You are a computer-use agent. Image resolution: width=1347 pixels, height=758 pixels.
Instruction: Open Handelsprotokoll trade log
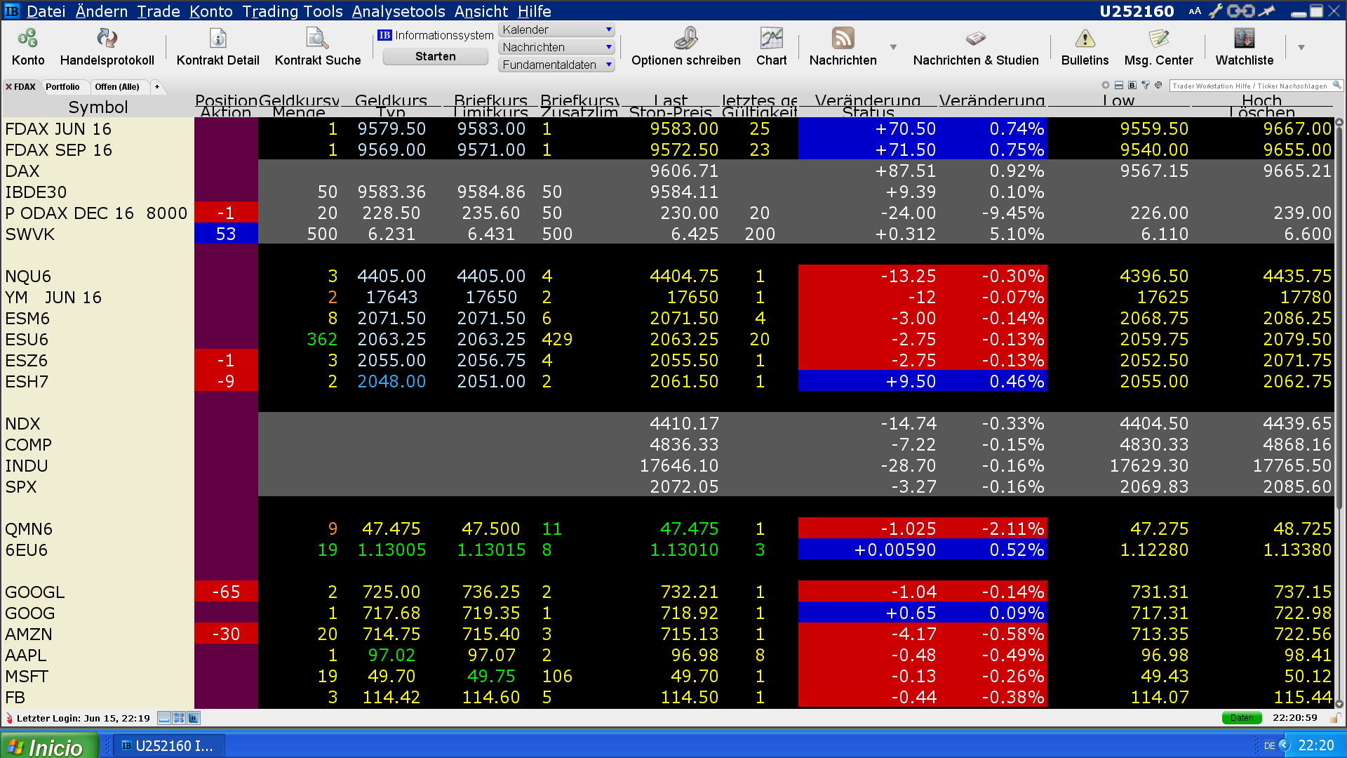(107, 39)
